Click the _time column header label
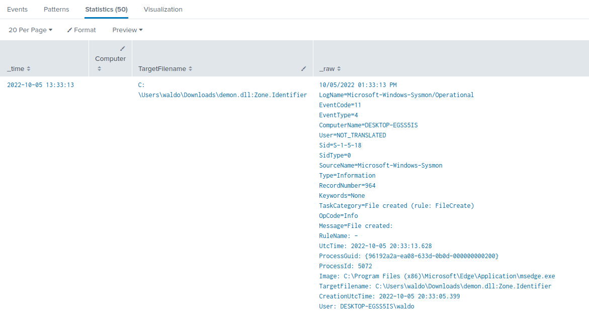This screenshot has width=589, height=311. point(16,69)
